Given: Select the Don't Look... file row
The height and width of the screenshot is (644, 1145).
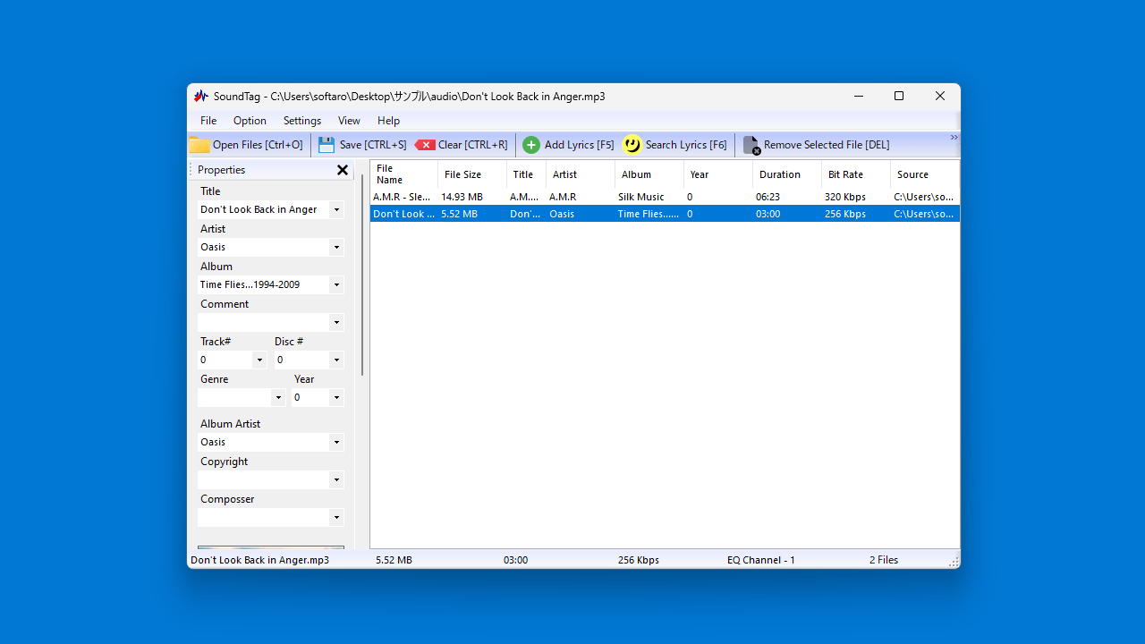Looking at the screenshot, I should click(665, 214).
